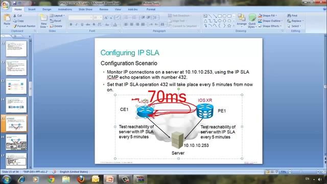
Task: Select the star shape in Drawing gallery
Action: coord(229,26)
